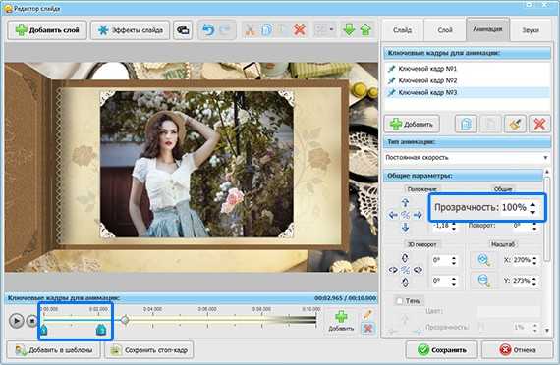Rotate 3D upward with the top rotation icon
The image size is (560, 365).
pos(405,258)
